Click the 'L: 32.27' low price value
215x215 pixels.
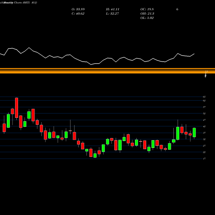(x=113, y=14)
